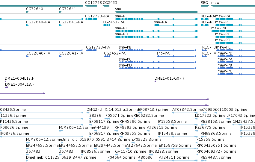Screen dimensions: 255x162
Task: Select EST label AT03342.5prime
Action: tap(188, 110)
